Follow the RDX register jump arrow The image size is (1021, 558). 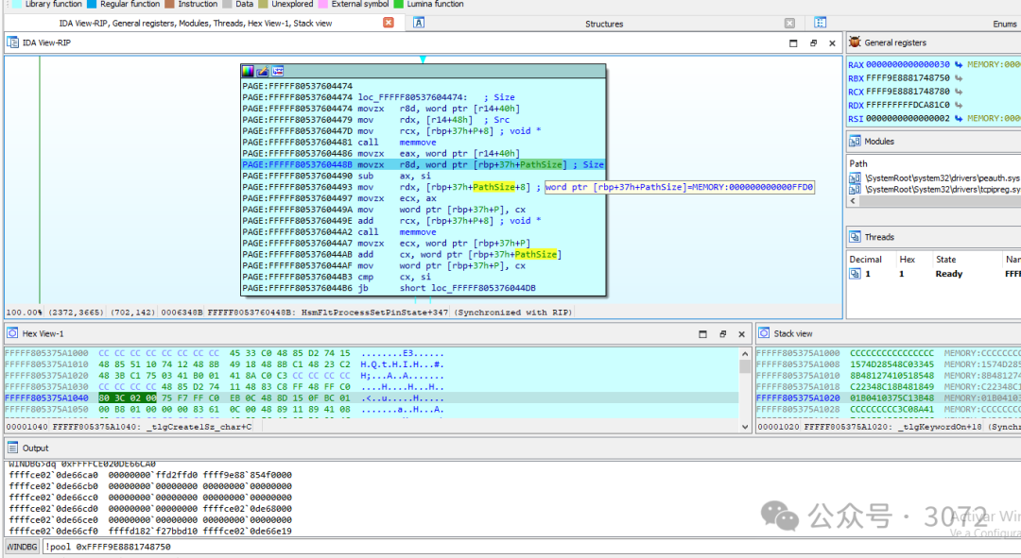pos(959,105)
